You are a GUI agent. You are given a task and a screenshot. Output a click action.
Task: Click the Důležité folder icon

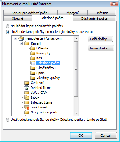pos(32,48)
